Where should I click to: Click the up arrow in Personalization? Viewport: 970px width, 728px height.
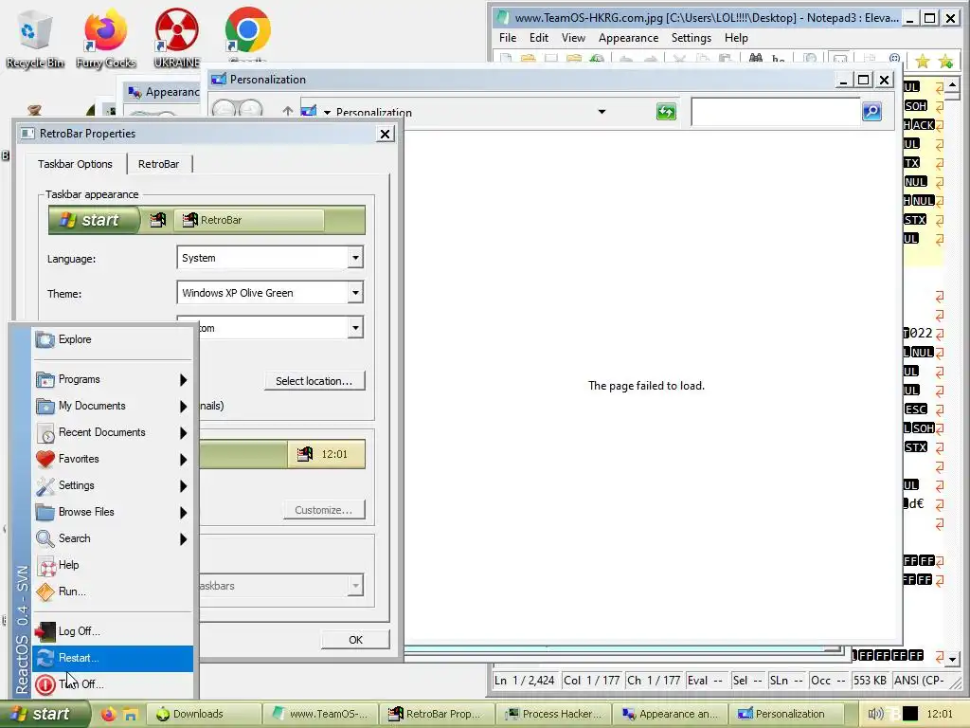click(287, 112)
